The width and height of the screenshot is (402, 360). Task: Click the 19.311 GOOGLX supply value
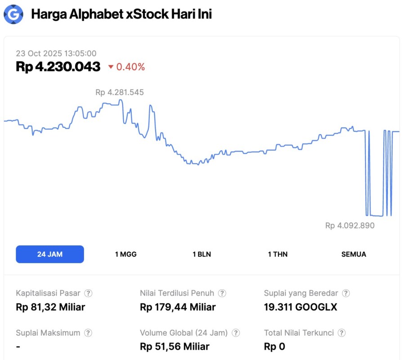pos(300,307)
